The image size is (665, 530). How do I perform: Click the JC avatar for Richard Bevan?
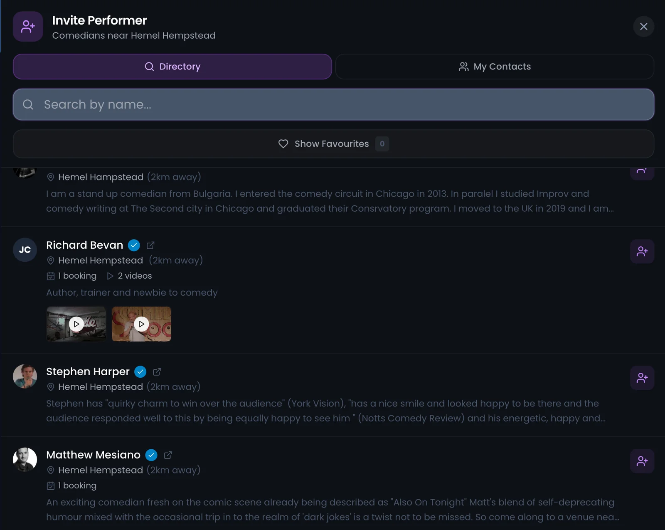25,250
